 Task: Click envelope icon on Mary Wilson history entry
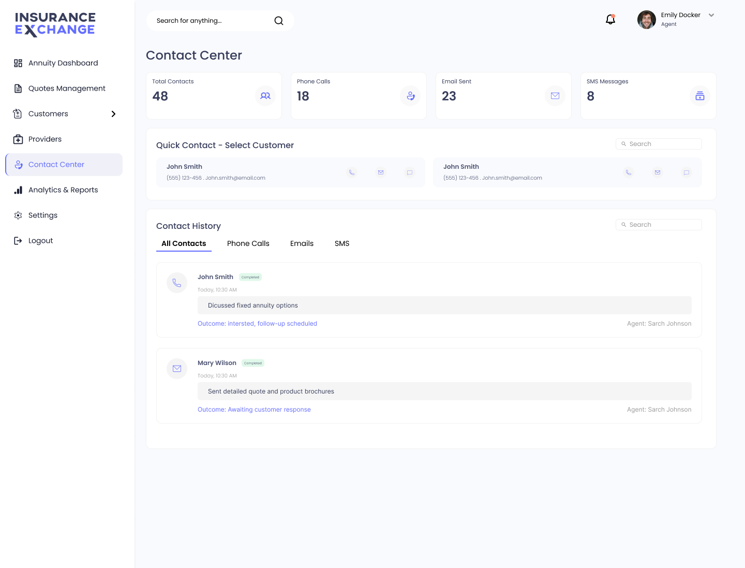click(x=177, y=369)
